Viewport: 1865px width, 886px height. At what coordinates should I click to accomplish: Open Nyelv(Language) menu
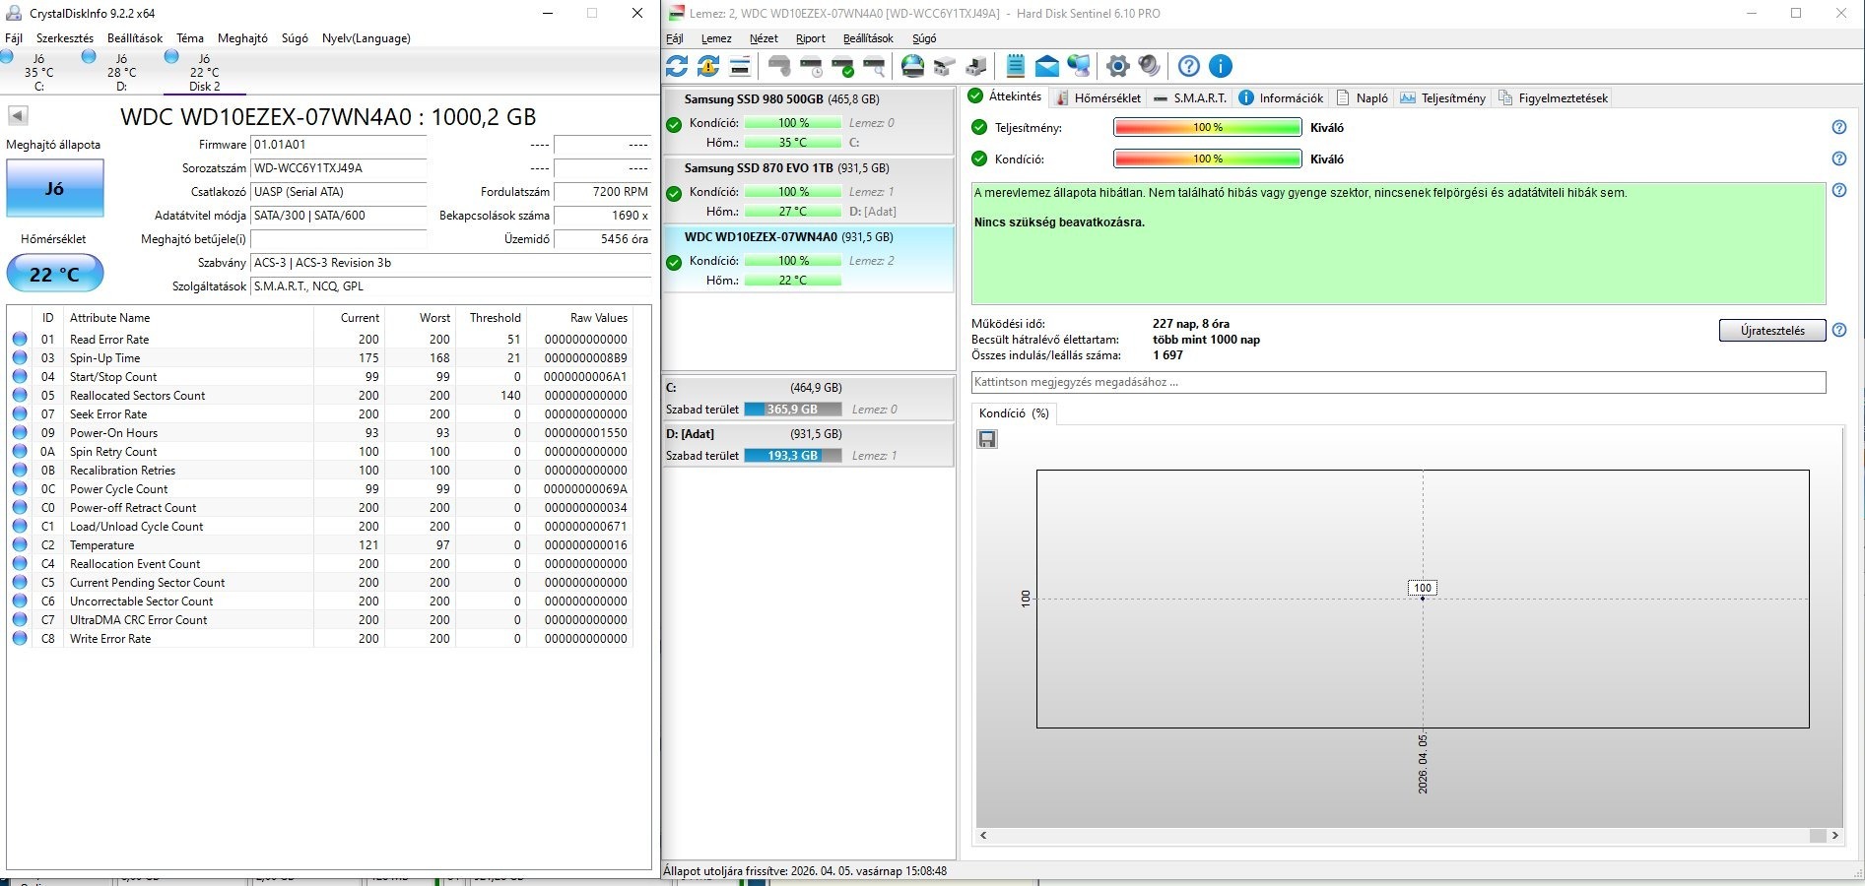tap(366, 38)
